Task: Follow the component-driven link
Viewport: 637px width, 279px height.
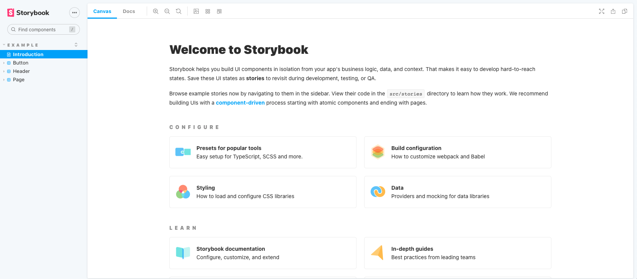Action: coord(240,103)
